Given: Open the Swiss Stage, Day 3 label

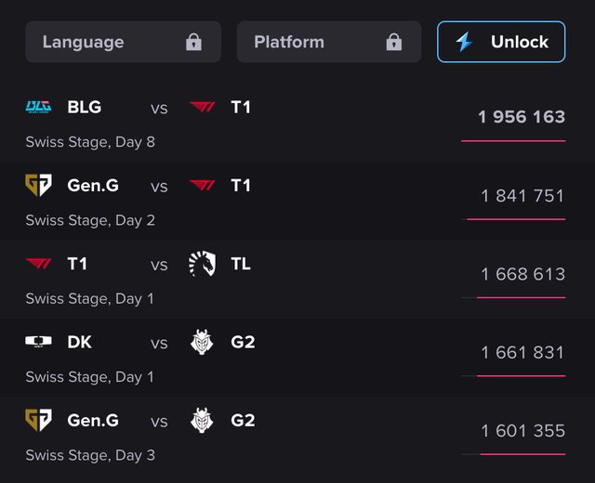Looking at the screenshot, I should click(x=90, y=455).
